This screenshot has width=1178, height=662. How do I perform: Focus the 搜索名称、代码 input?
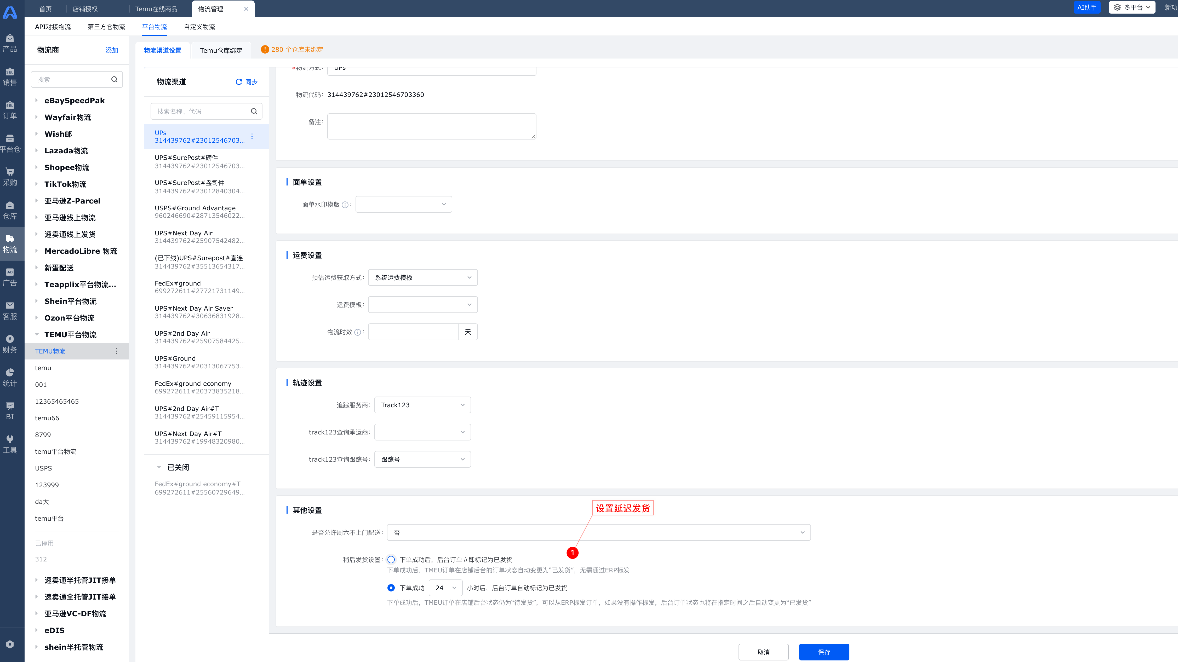click(x=201, y=112)
